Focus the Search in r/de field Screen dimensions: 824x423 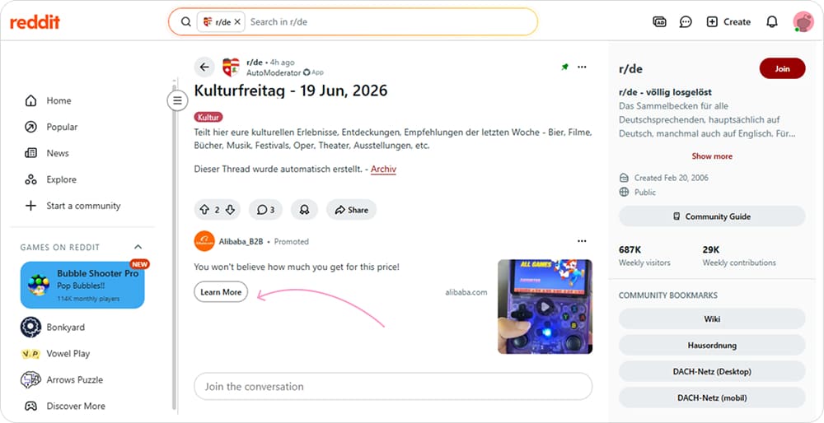389,22
